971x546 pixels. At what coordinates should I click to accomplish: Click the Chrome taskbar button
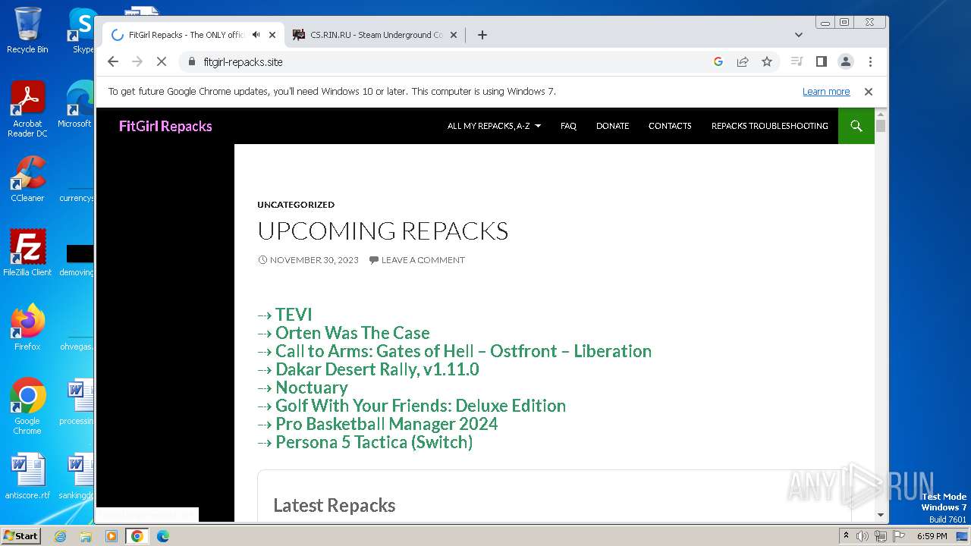pyautogui.click(x=137, y=536)
